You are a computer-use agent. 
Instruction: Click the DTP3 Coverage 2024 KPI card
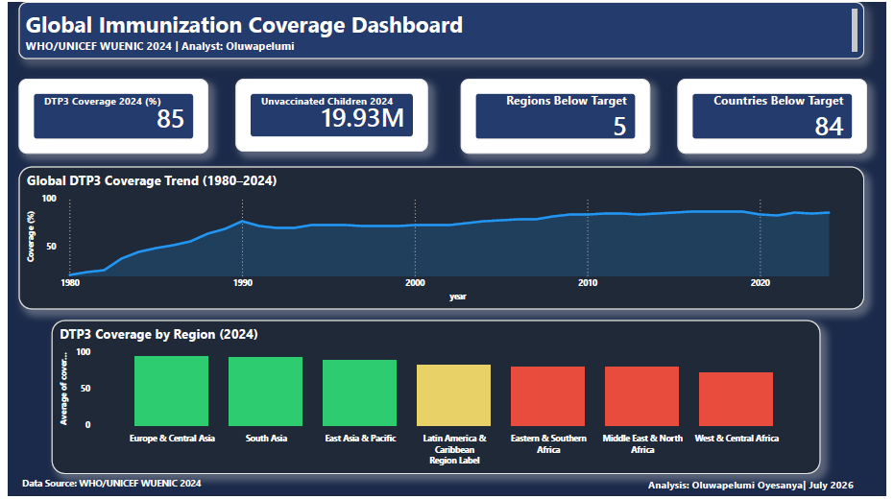pyautogui.click(x=113, y=116)
